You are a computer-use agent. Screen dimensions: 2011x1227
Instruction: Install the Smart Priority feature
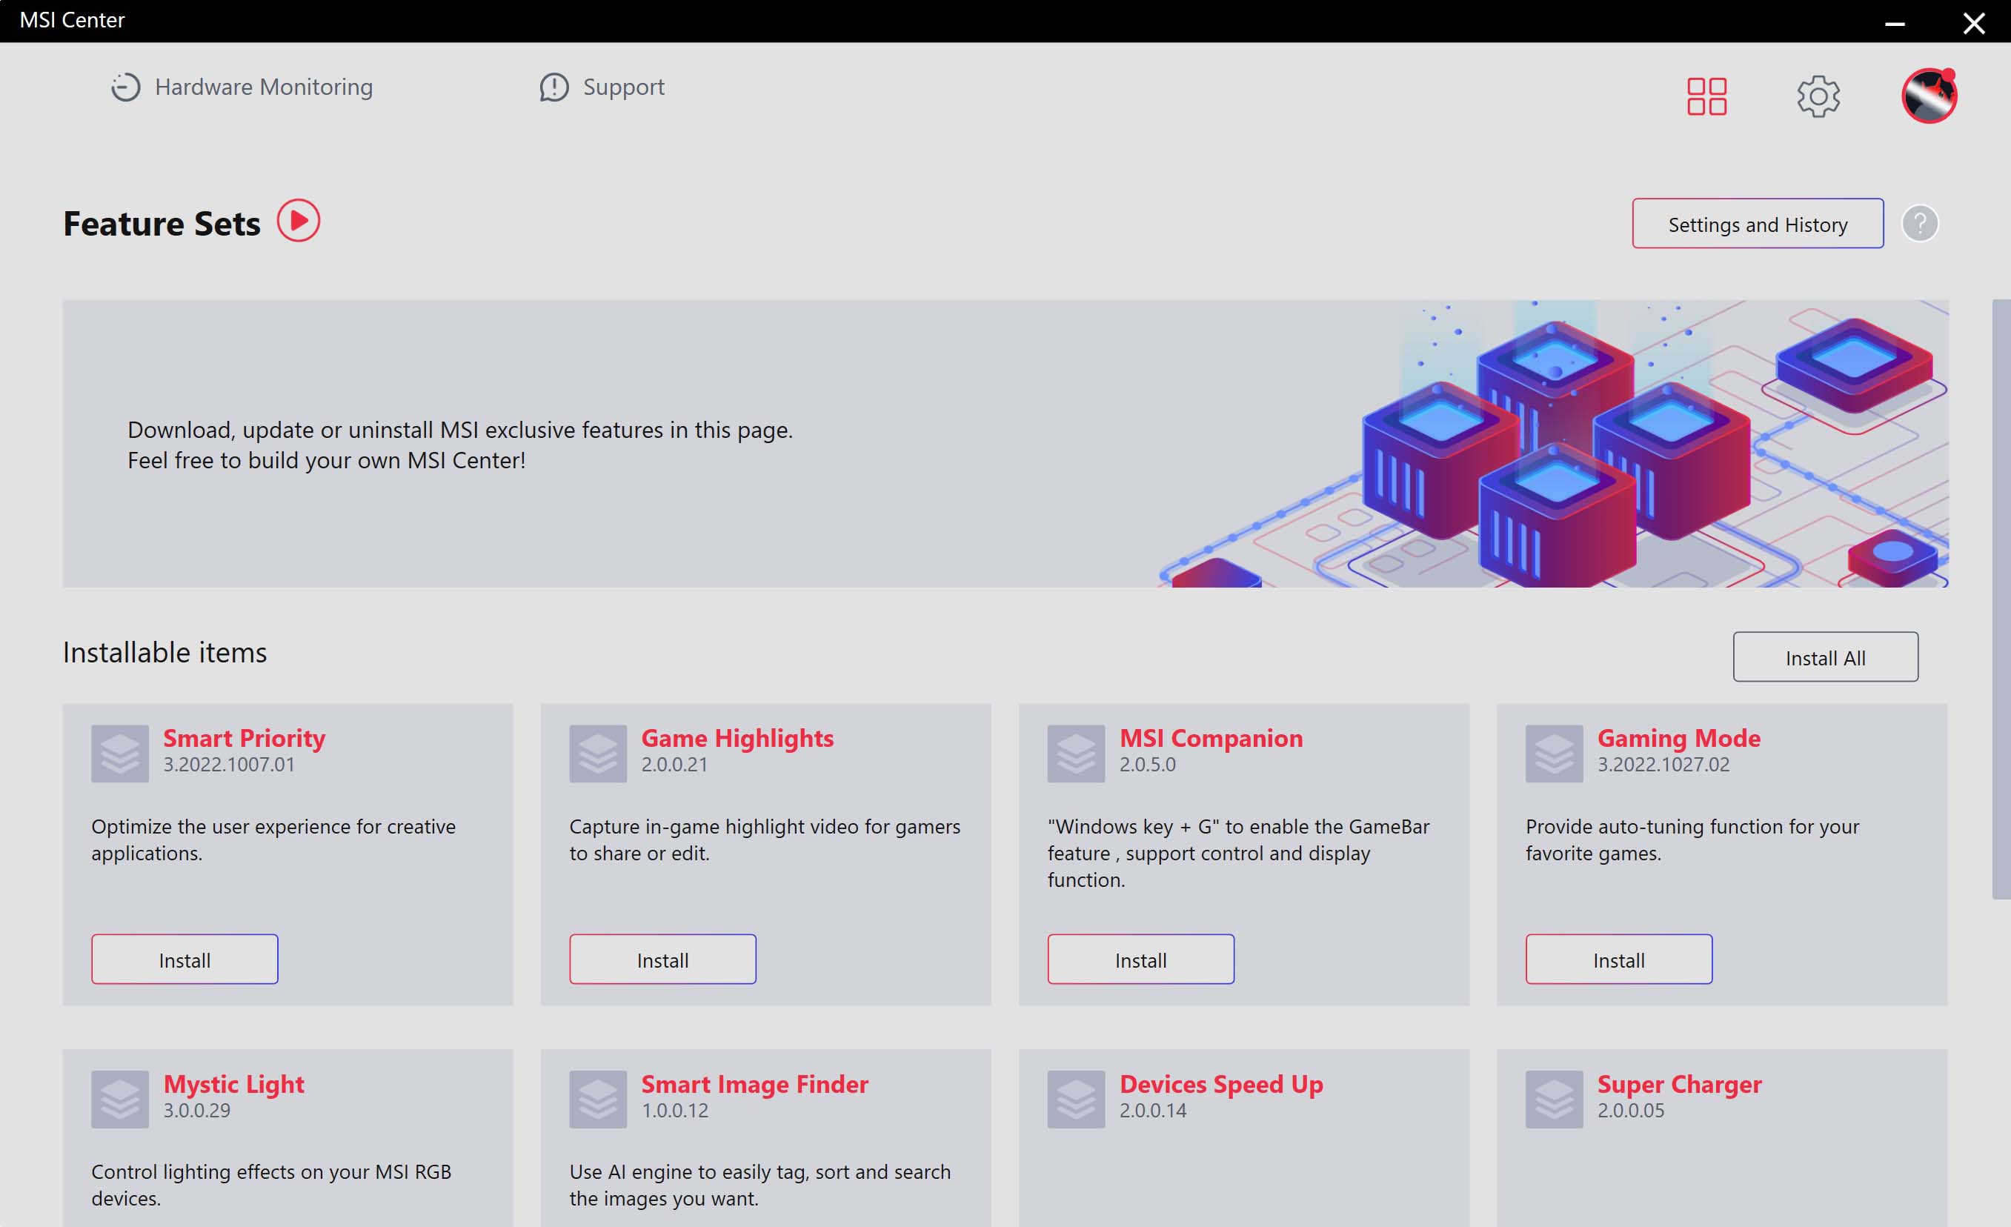tap(184, 960)
